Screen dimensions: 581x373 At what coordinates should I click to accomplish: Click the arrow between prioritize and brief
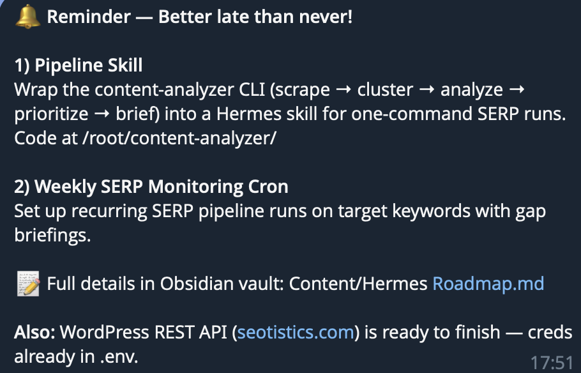[102, 114]
